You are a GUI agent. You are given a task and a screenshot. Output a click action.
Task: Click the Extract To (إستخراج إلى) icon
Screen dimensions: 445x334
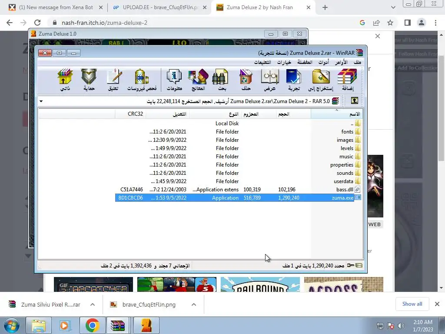coord(321,80)
